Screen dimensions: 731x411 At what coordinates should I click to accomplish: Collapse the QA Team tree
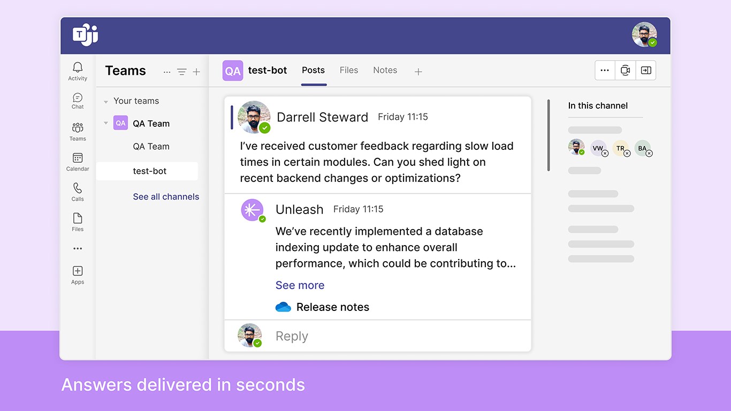click(x=106, y=124)
